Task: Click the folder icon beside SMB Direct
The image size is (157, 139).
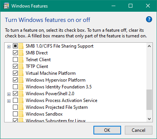Action: coord(21,53)
